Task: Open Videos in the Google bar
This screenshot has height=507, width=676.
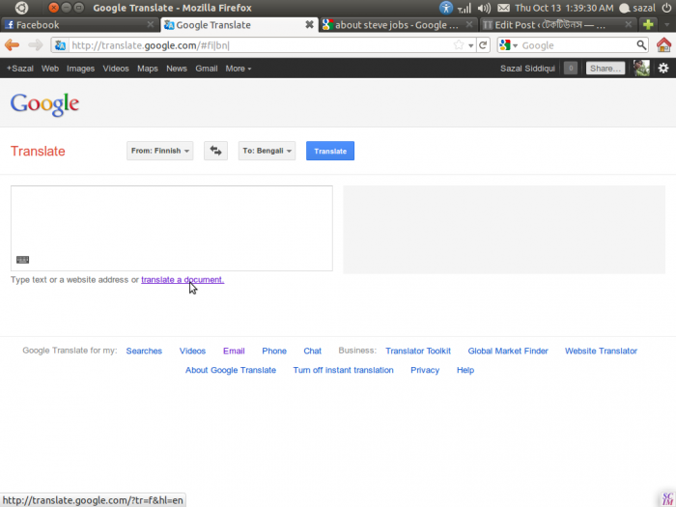Action: pyautogui.click(x=116, y=69)
